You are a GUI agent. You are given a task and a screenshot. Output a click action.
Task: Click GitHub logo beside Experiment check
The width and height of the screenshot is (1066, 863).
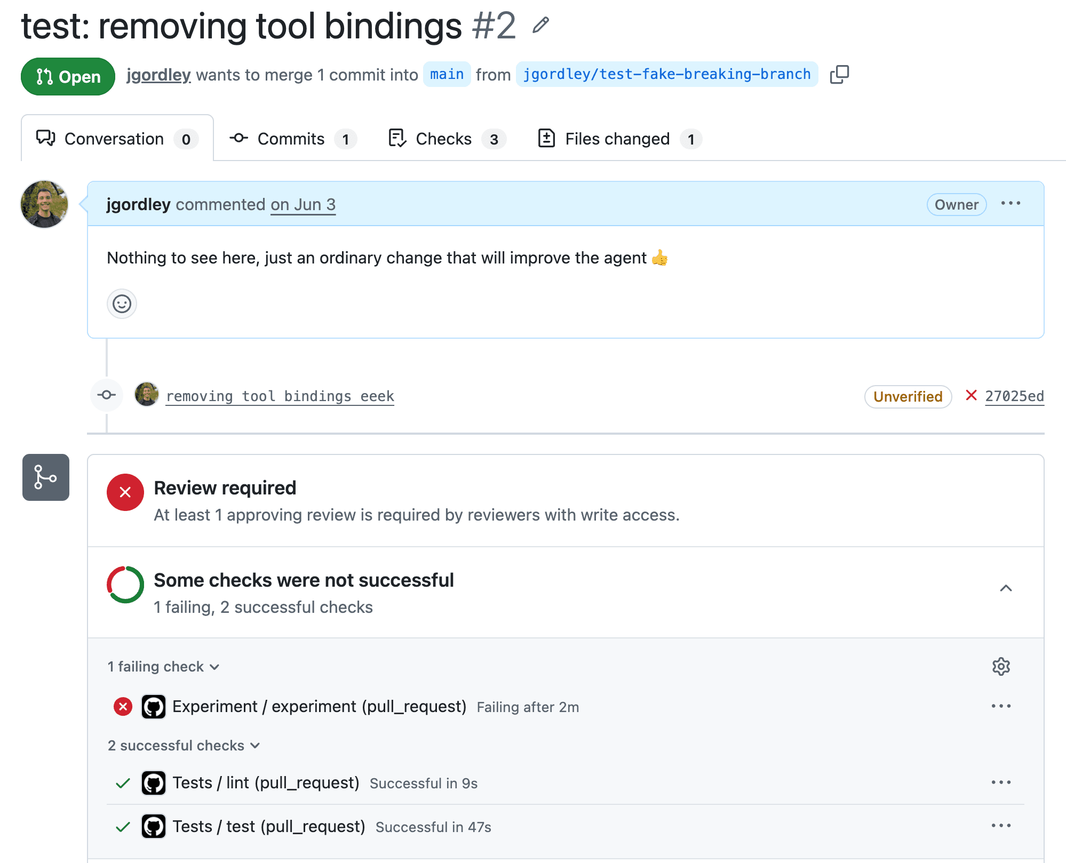(154, 707)
